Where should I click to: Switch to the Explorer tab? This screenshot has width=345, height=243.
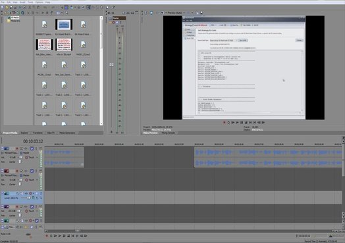24,133
